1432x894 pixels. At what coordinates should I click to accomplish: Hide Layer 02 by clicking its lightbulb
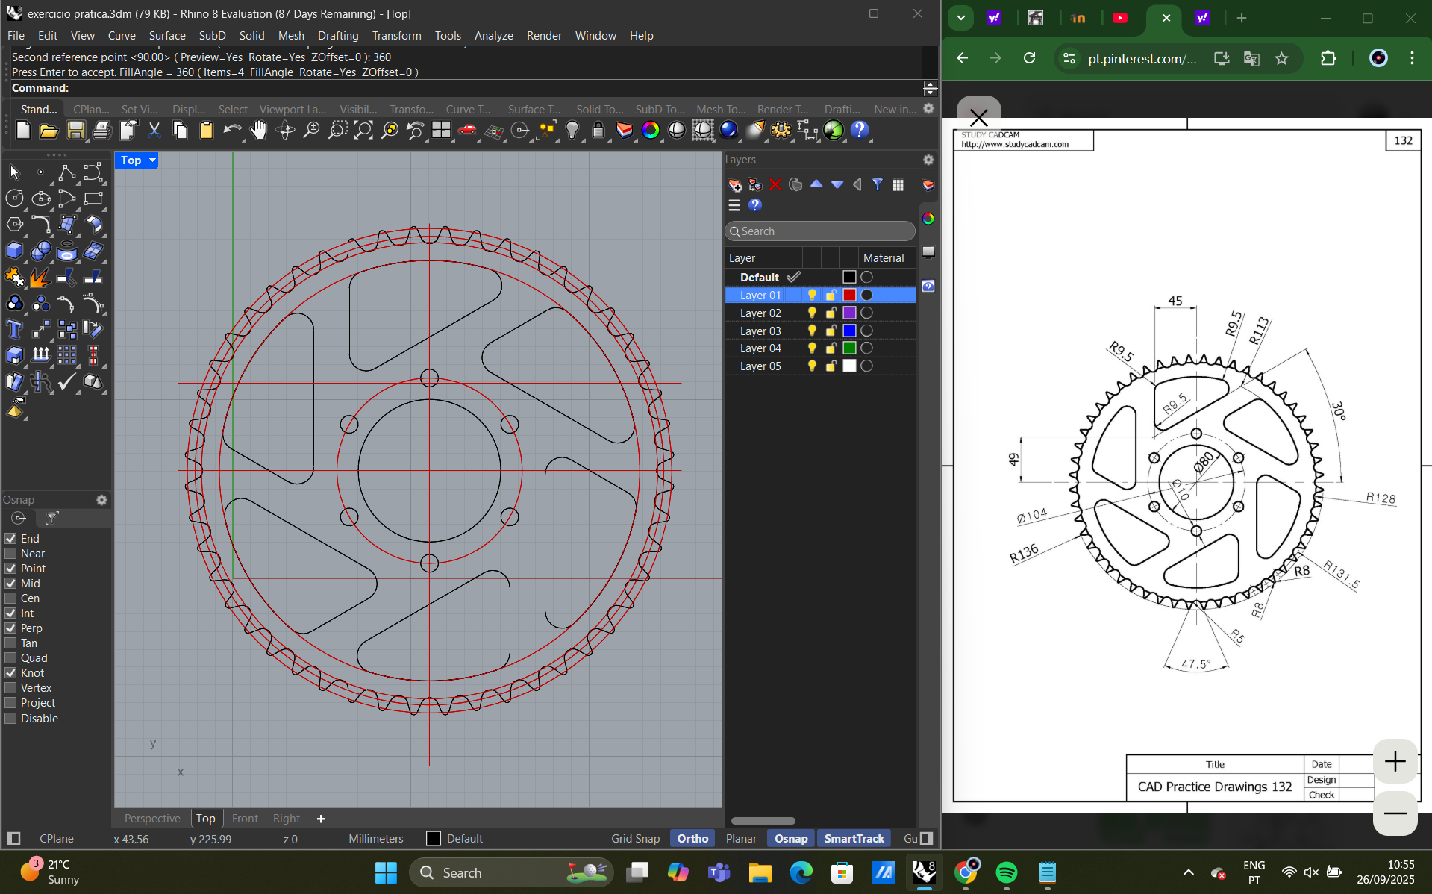(x=812, y=313)
